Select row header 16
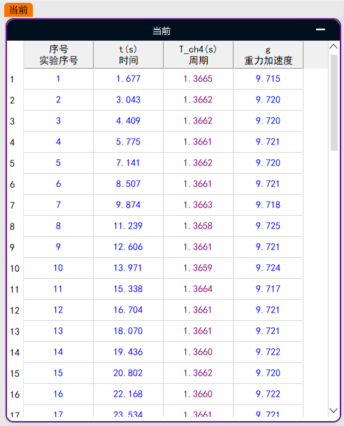 (15, 394)
